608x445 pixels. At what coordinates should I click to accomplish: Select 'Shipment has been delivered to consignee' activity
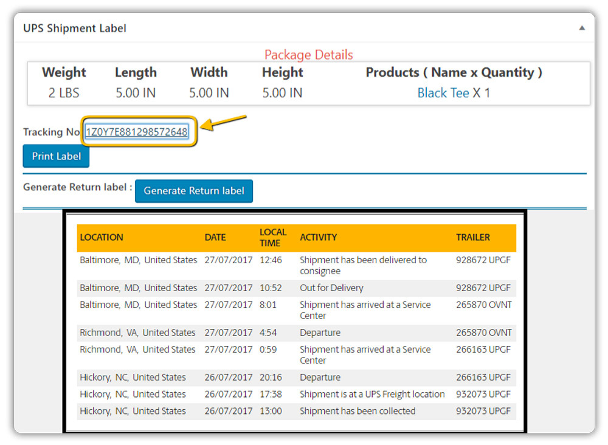coord(364,266)
